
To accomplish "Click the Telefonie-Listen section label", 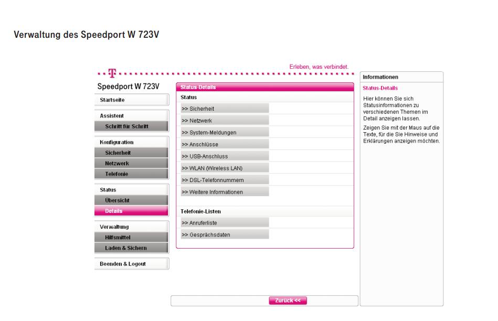I will pyautogui.click(x=200, y=211).
